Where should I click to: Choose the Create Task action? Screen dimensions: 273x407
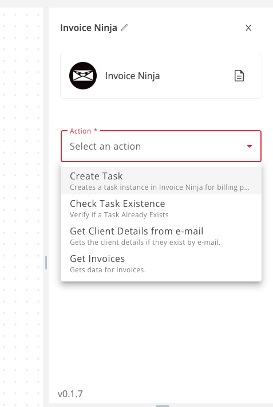tap(161, 181)
